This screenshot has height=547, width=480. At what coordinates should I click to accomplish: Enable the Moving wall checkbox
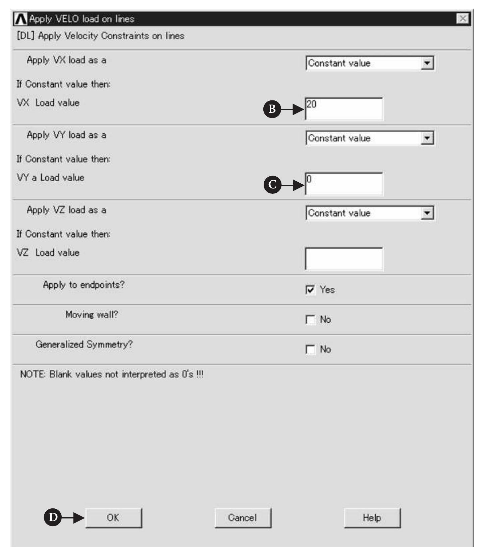(311, 319)
